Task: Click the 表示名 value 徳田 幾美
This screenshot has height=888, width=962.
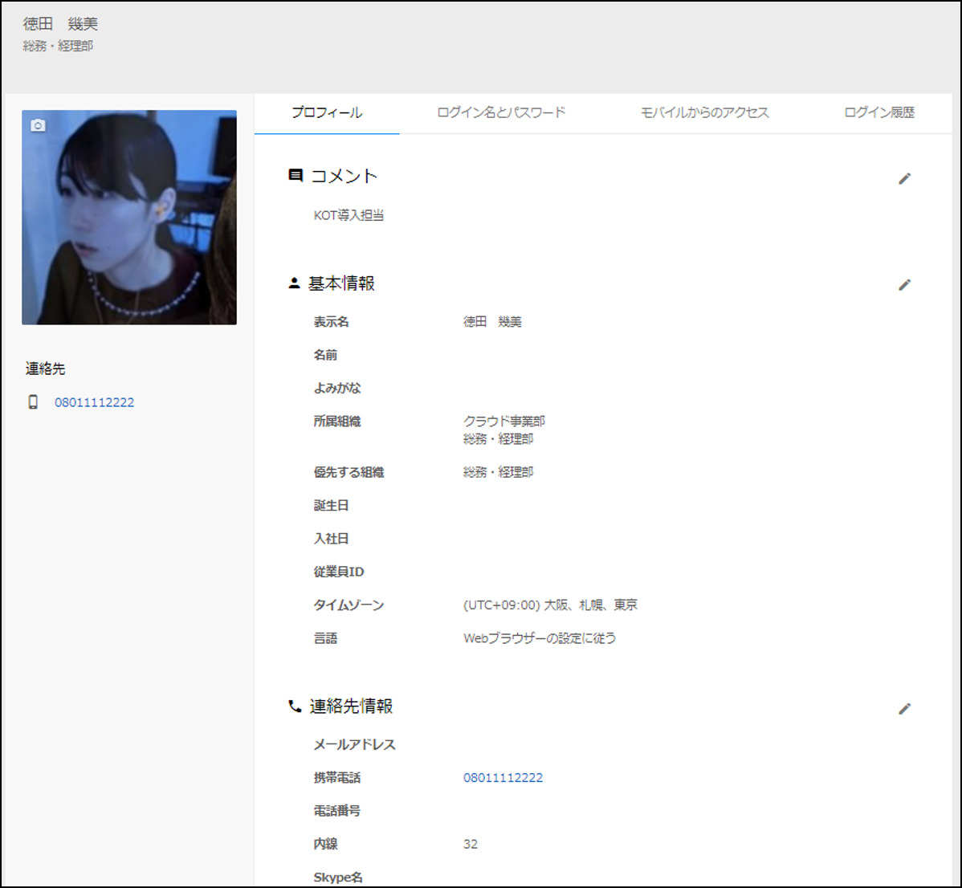Action: tap(492, 322)
